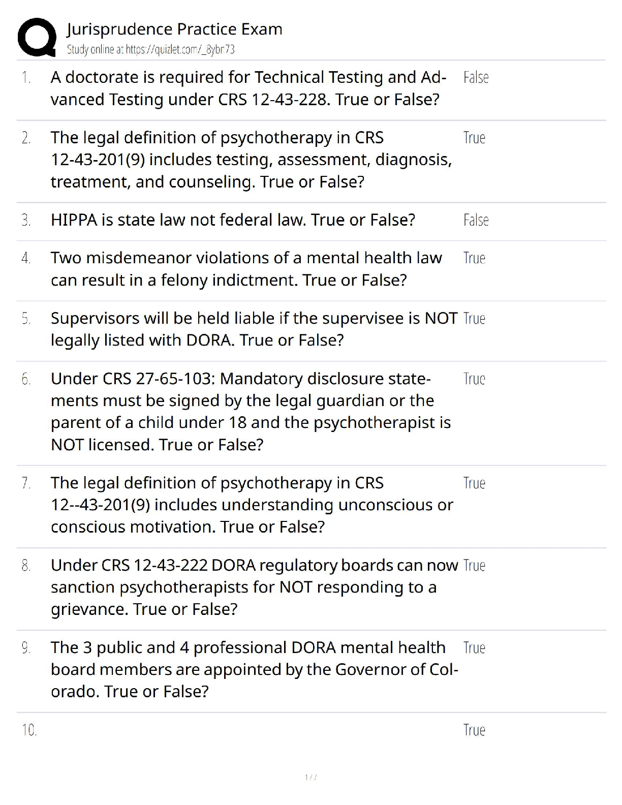The height and width of the screenshot is (805, 622).
Task: Select question 2 on psychotherapy testing definition
Action: click(251, 160)
